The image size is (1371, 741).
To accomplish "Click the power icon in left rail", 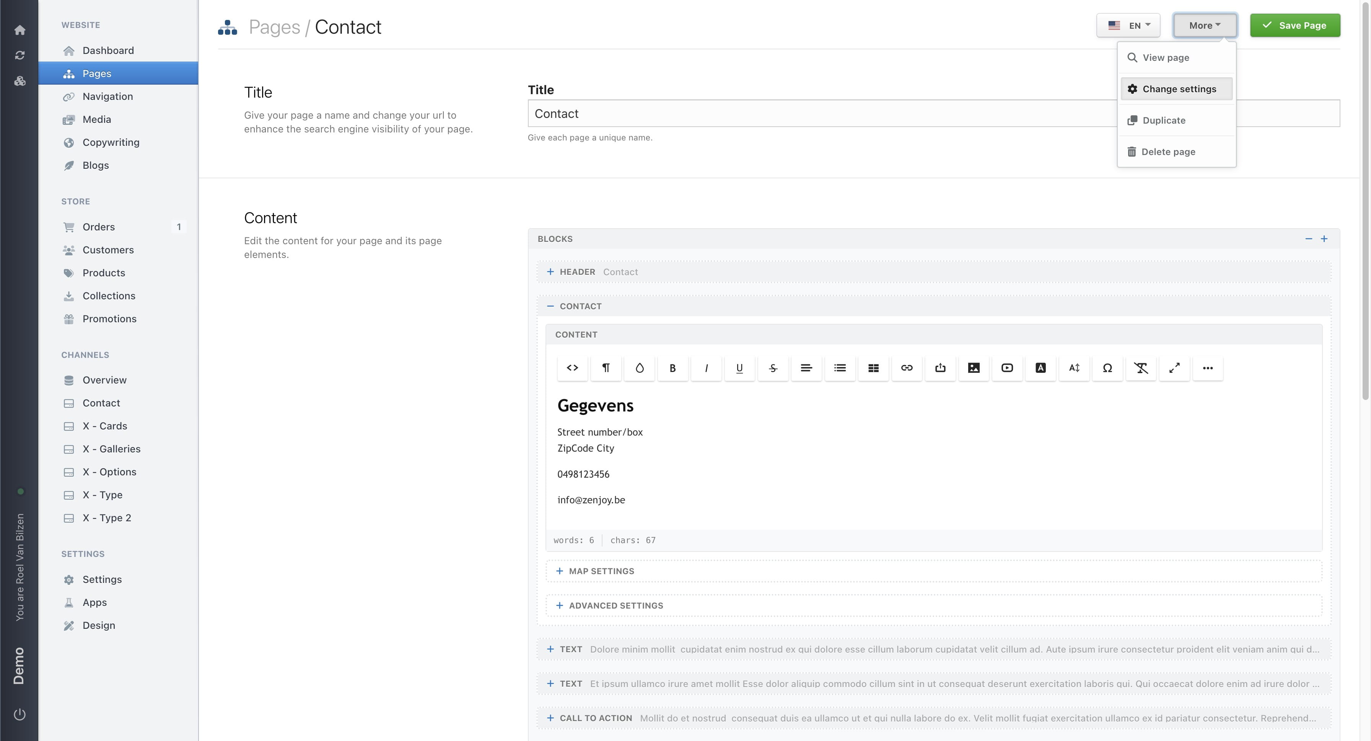I will 20,714.
